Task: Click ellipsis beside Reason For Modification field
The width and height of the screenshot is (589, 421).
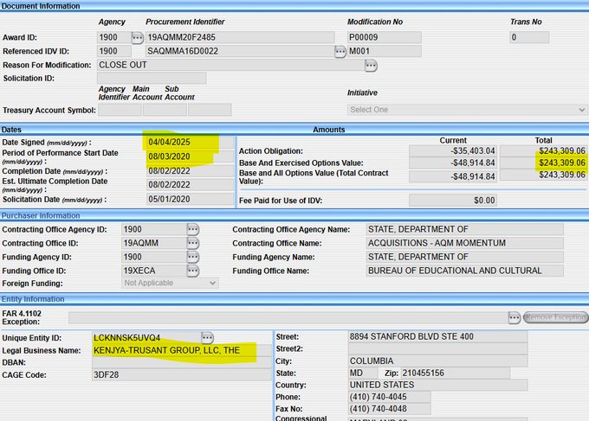Action: pyautogui.click(x=371, y=66)
